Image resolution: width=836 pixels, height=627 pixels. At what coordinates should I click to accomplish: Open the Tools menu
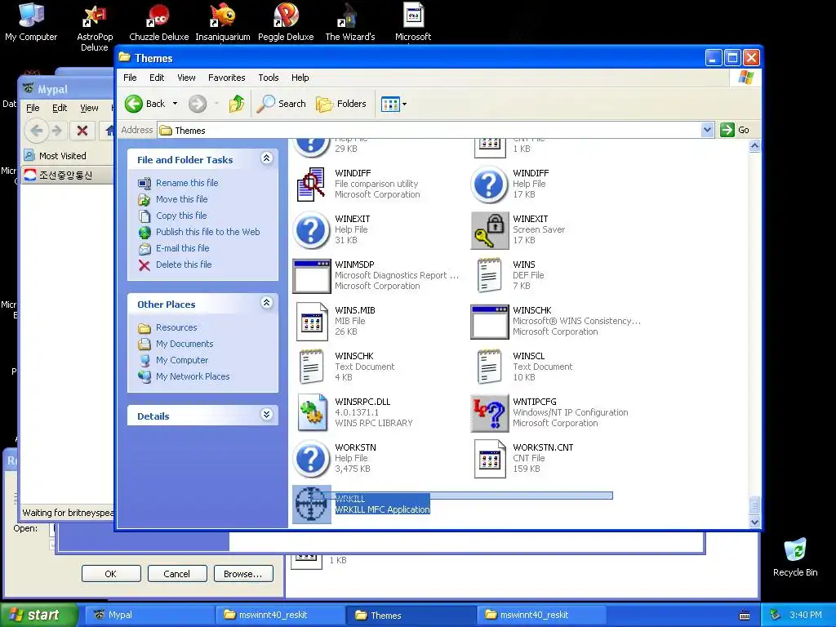[x=268, y=78]
